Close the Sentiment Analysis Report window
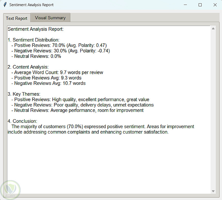 pyautogui.click(x=215, y=5)
